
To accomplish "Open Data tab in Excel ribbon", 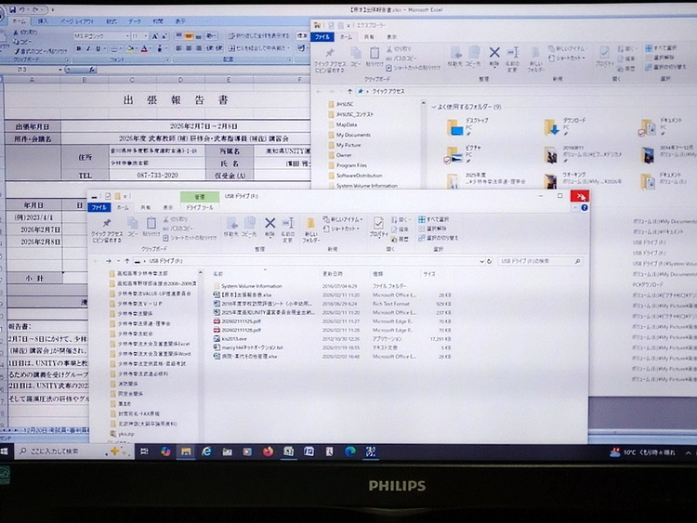I will 134,20.
